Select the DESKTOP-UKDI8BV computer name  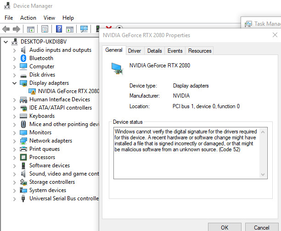click(43, 42)
